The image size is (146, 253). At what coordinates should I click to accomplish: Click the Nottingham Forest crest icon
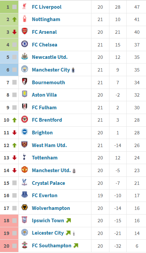click(x=25, y=19)
